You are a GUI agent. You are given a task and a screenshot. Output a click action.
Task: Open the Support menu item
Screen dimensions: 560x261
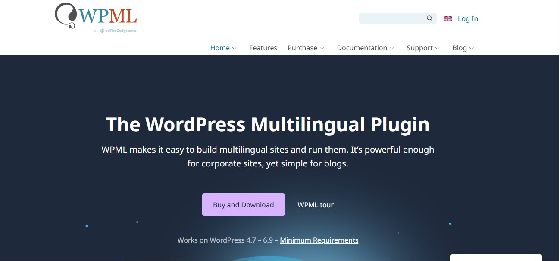pos(420,48)
